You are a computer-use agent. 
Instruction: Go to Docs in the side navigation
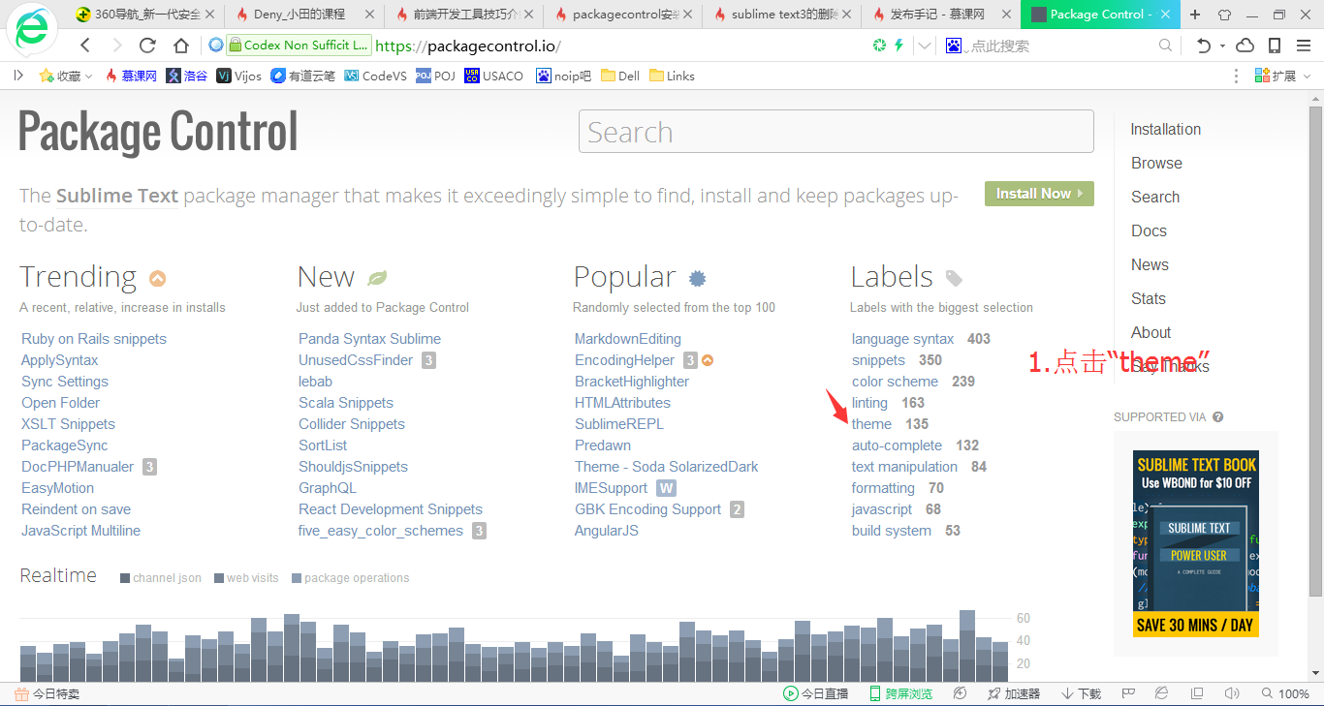pos(1149,230)
